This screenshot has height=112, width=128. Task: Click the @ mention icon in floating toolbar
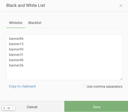click(x=9, y=108)
